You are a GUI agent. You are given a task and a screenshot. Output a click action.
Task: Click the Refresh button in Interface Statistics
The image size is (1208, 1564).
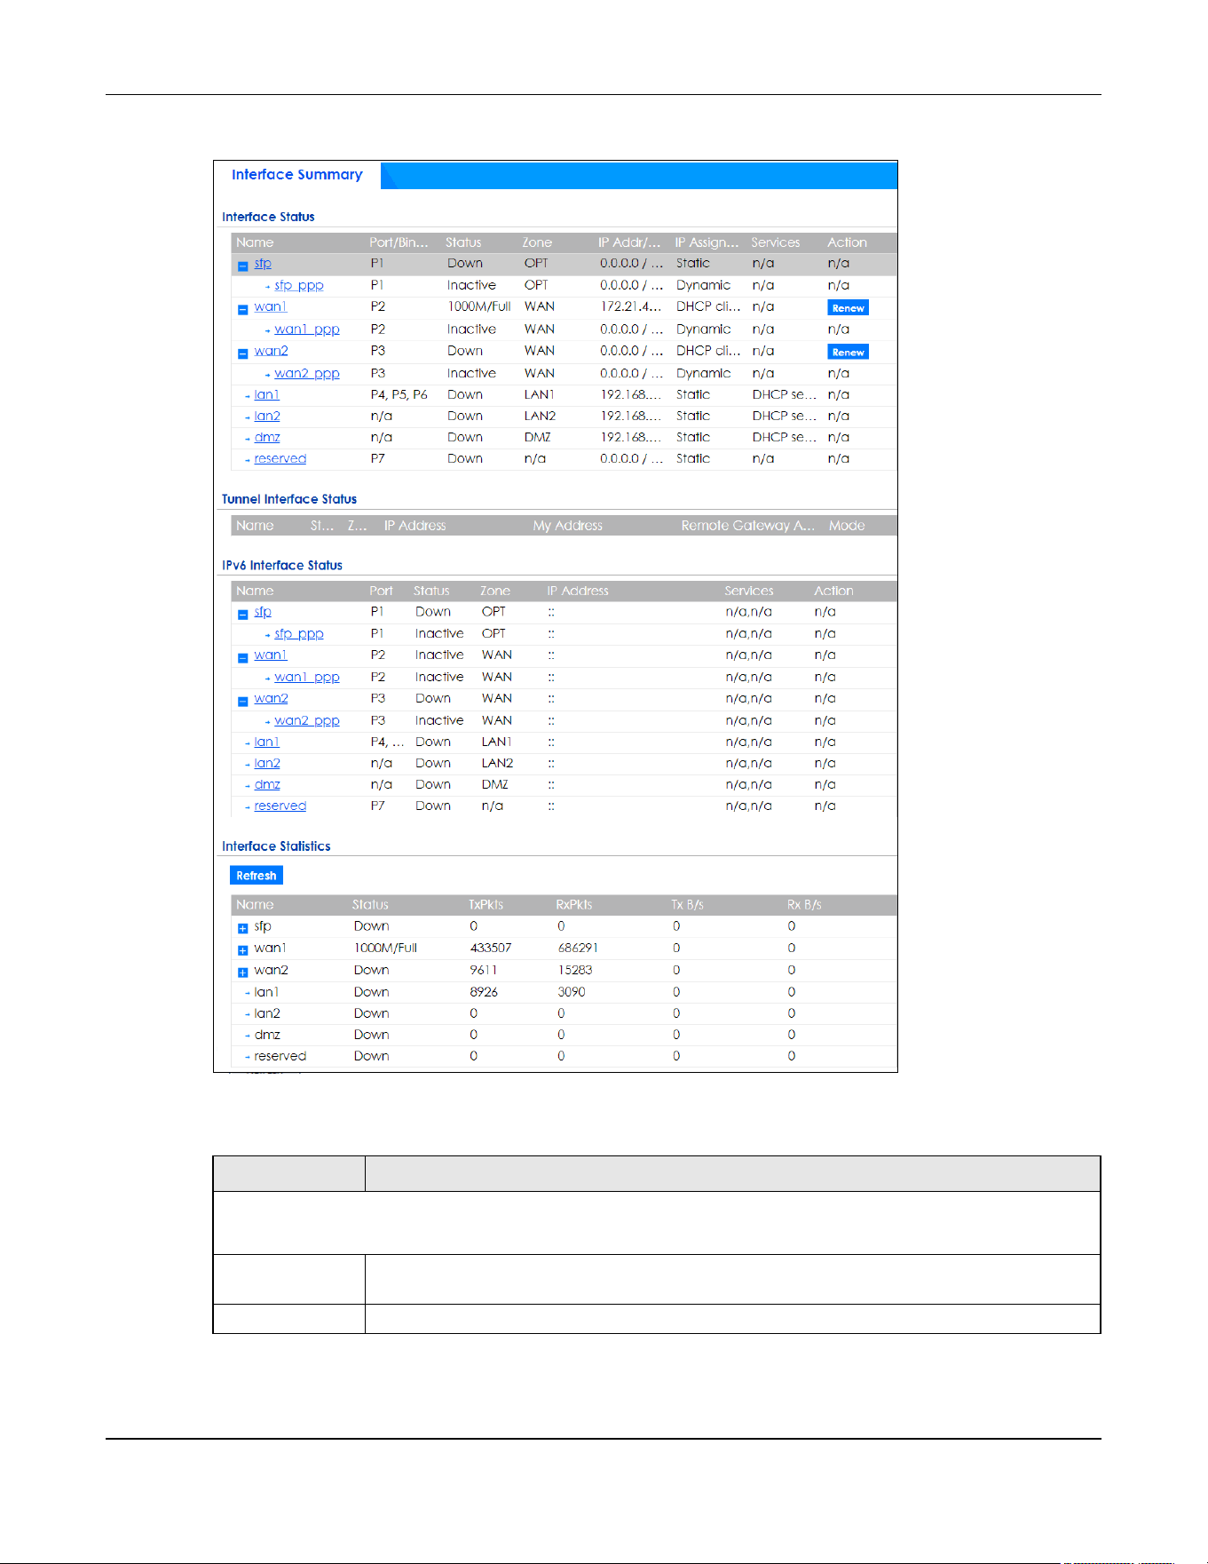tap(256, 875)
